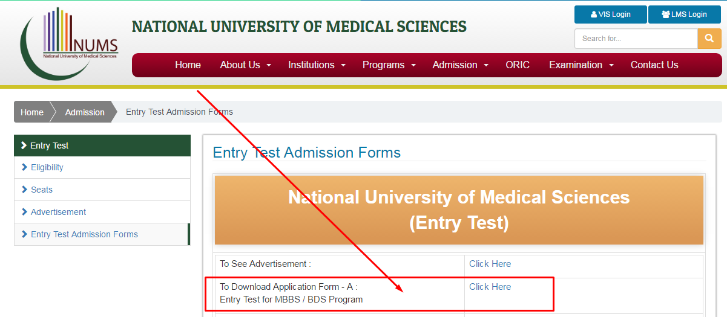The image size is (727, 317).
Task: Focus the "Search for..." input field
Action: tap(636, 39)
